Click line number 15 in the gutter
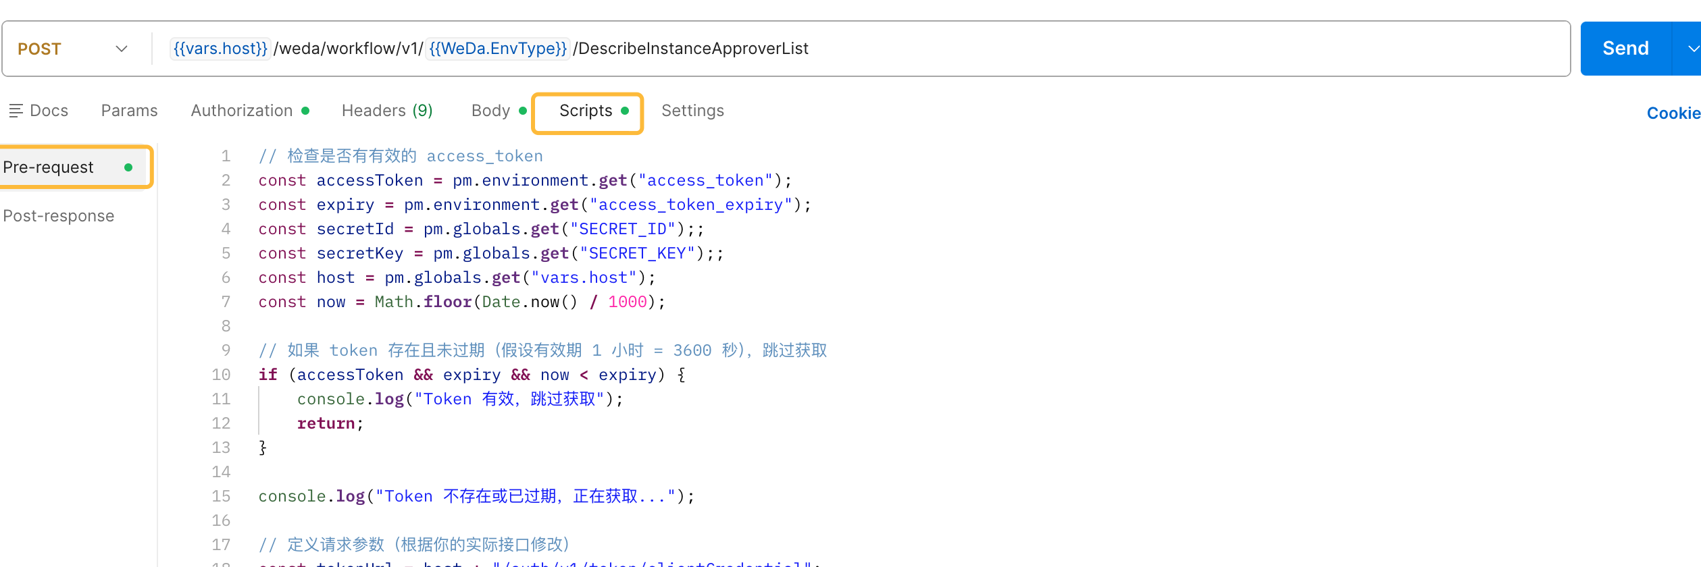Screen dimensions: 1701x567 coord(221,496)
